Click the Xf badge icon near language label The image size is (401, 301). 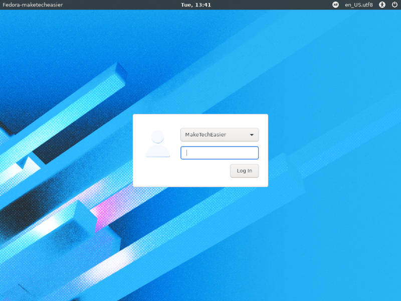point(335,5)
